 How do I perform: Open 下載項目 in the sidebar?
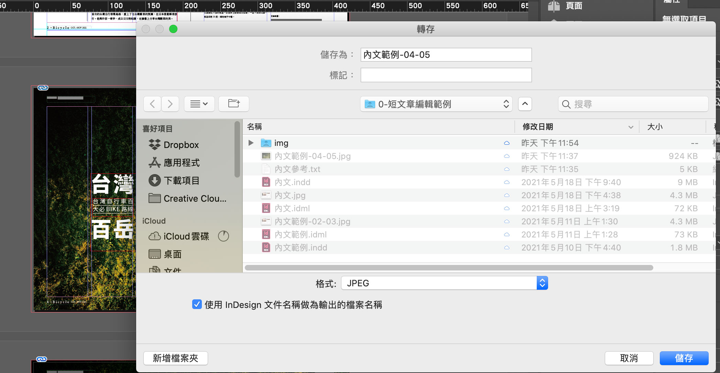181,181
